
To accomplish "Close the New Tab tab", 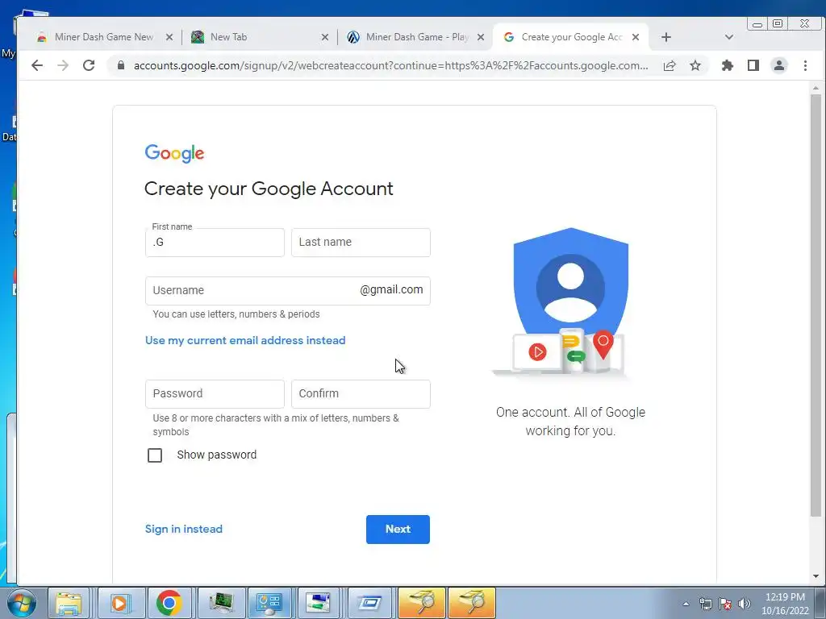I will point(325,37).
